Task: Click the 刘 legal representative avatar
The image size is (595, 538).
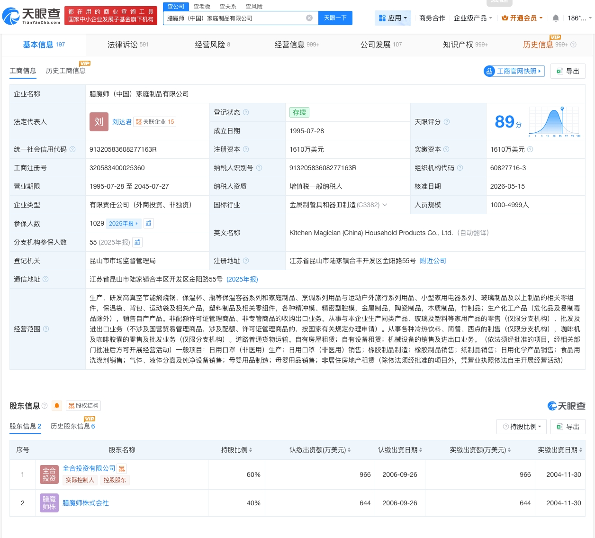Action: (99, 122)
